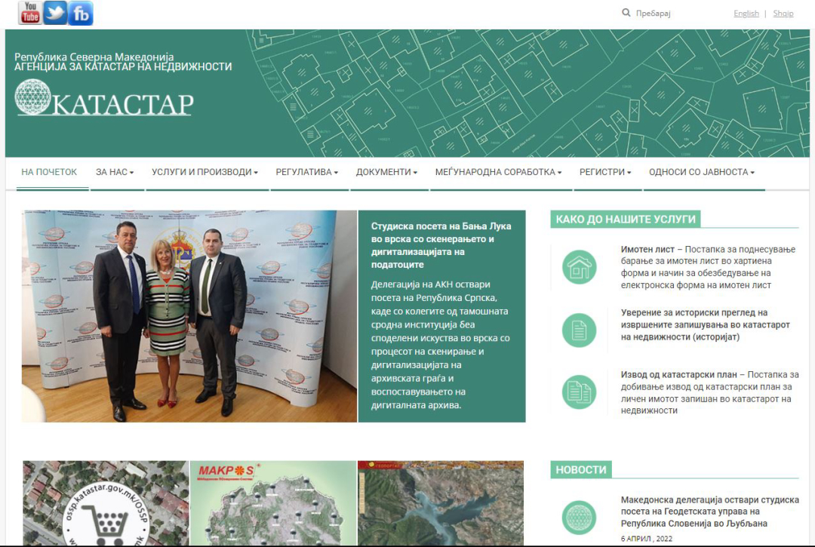815x547 pixels.
Task: Click the papers icon beside Извод од катастарски план
Action: [x=579, y=392]
